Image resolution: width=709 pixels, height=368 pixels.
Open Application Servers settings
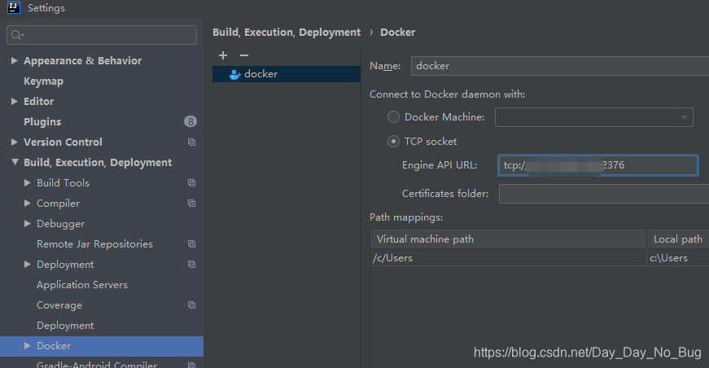coord(82,285)
